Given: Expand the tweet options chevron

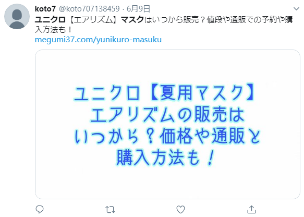Looking at the screenshot, I should click(x=296, y=9).
